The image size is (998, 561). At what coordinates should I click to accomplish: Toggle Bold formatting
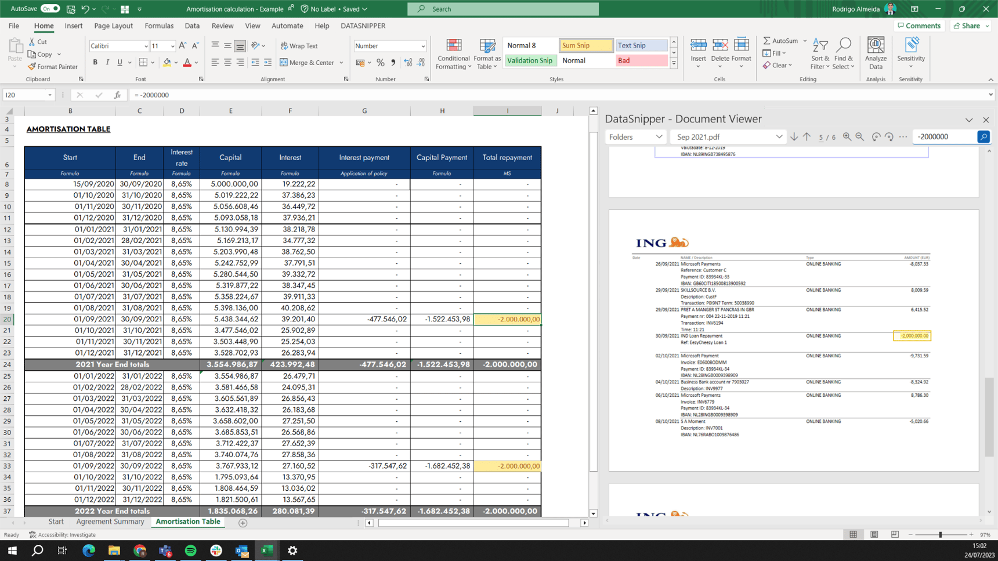click(95, 63)
